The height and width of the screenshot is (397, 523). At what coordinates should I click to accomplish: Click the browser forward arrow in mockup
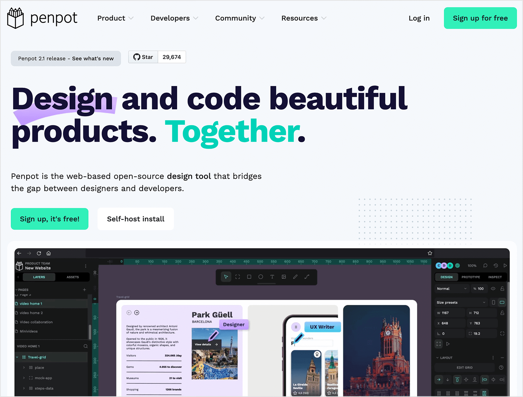29,253
